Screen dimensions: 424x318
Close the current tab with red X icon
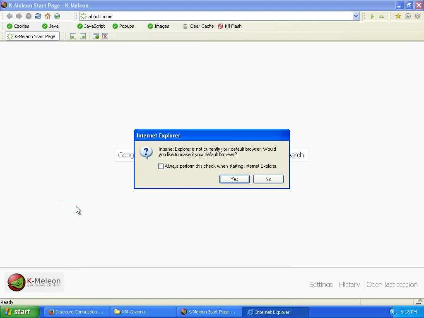[105, 36]
